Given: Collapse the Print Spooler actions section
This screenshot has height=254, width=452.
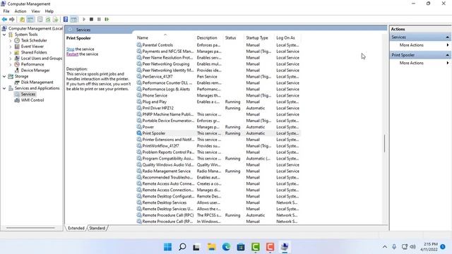Looking at the screenshot, I should click(x=447, y=55).
